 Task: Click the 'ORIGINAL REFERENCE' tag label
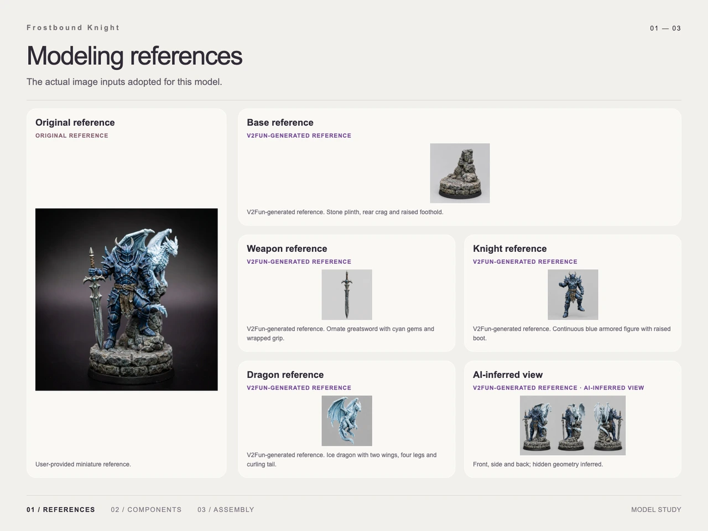72,136
